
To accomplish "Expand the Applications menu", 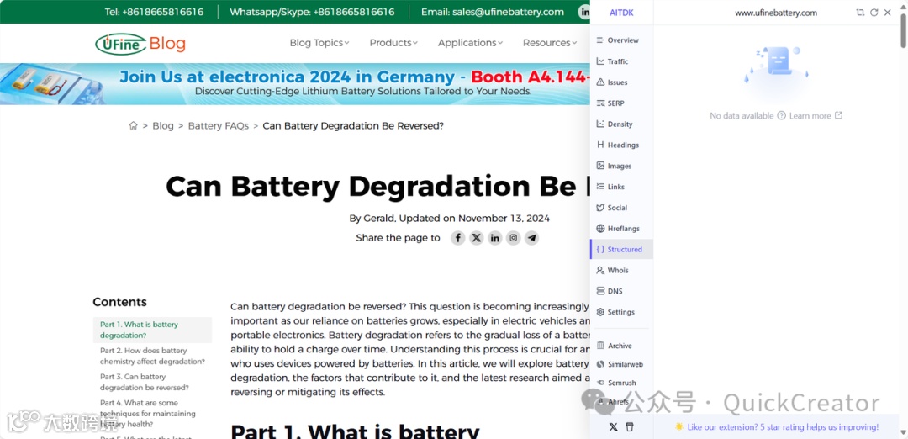I will [470, 43].
